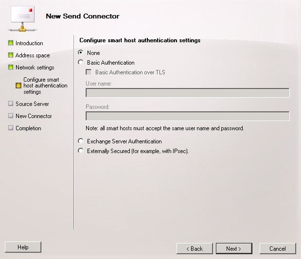Proceed with the Next button
The width and height of the screenshot is (301, 259).
click(x=234, y=249)
